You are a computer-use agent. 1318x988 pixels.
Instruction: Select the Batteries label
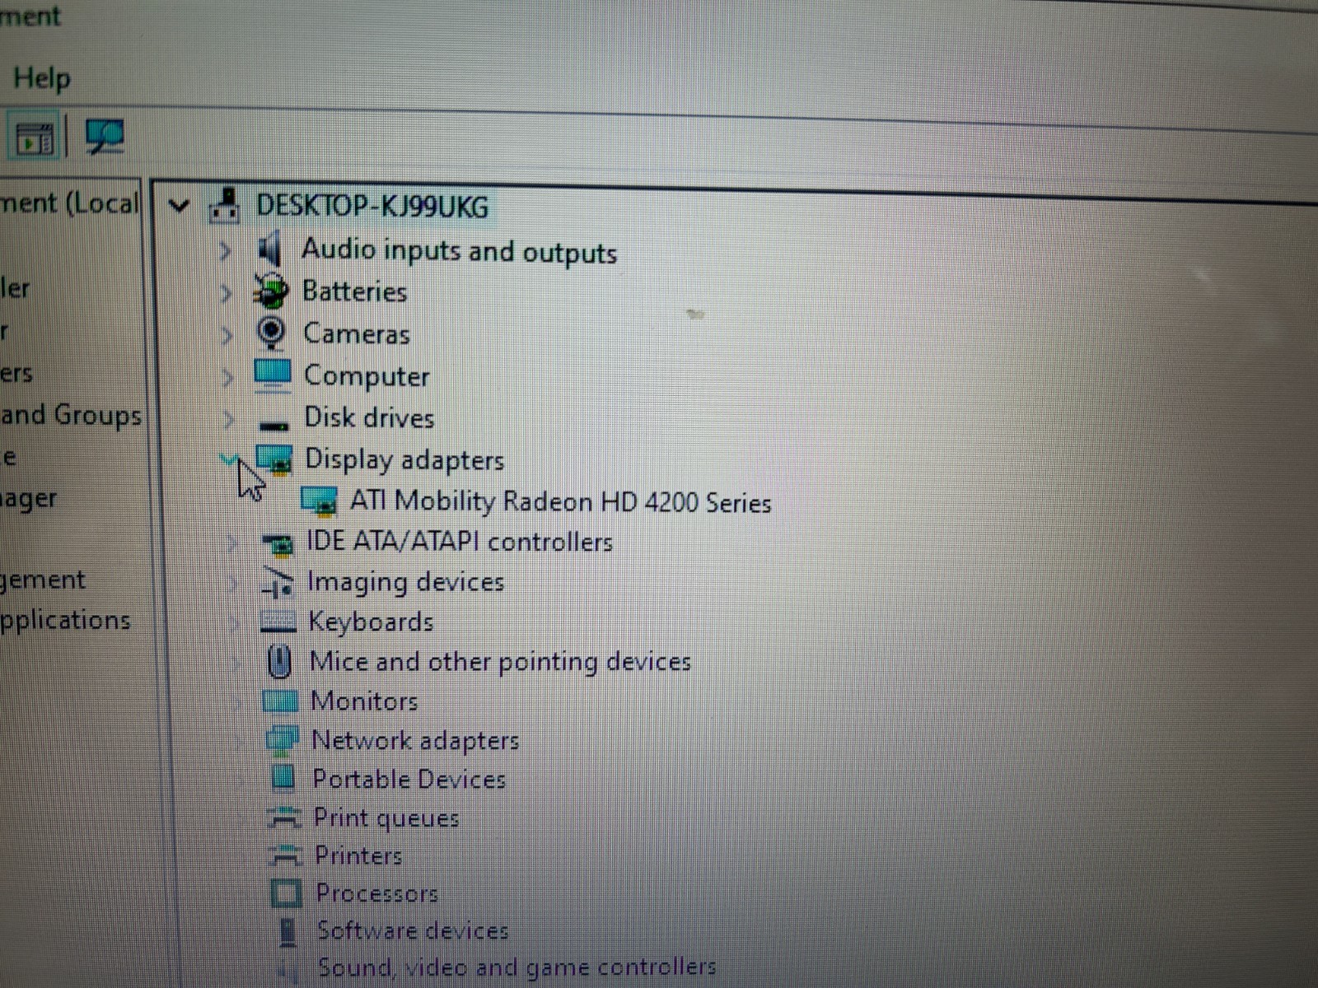[x=354, y=291]
